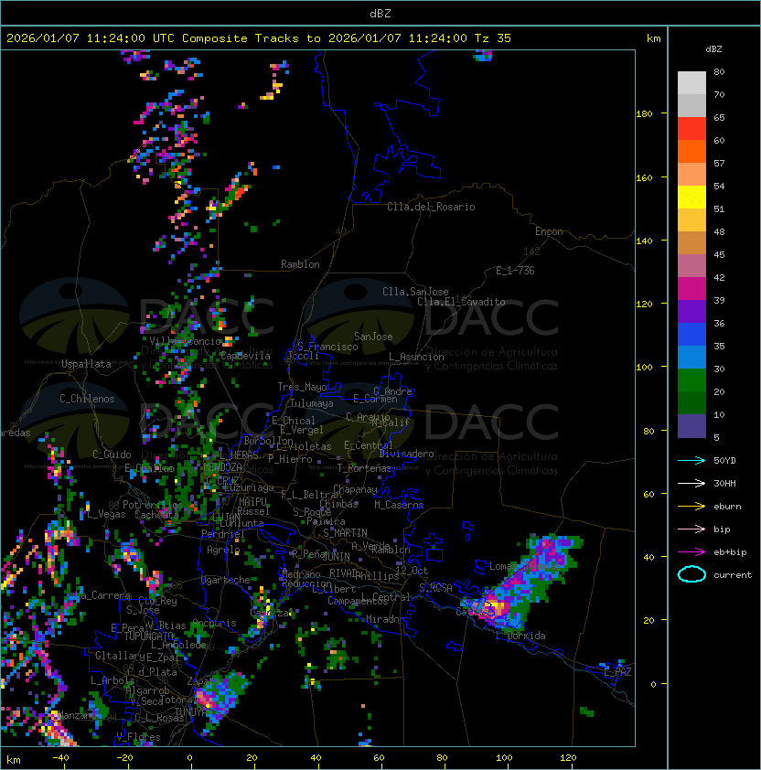
Task: Select the Anchoris map label
Action: tap(214, 623)
